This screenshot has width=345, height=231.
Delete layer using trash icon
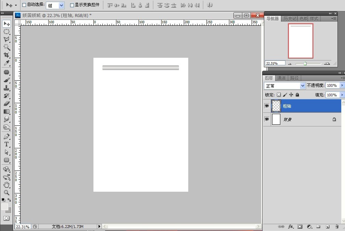(x=337, y=227)
